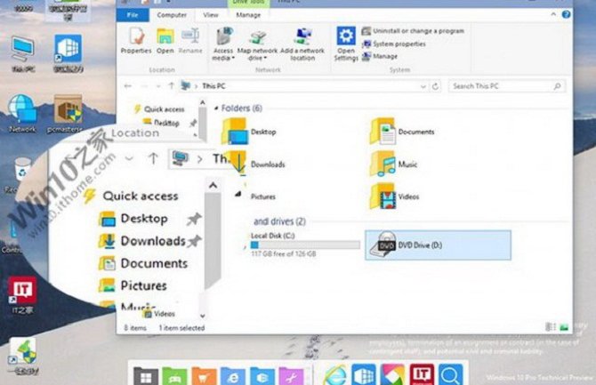Screen dimensions: 596x385
Task: Click the Local Disk (C:) usage bar
Action: coord(305,245)
